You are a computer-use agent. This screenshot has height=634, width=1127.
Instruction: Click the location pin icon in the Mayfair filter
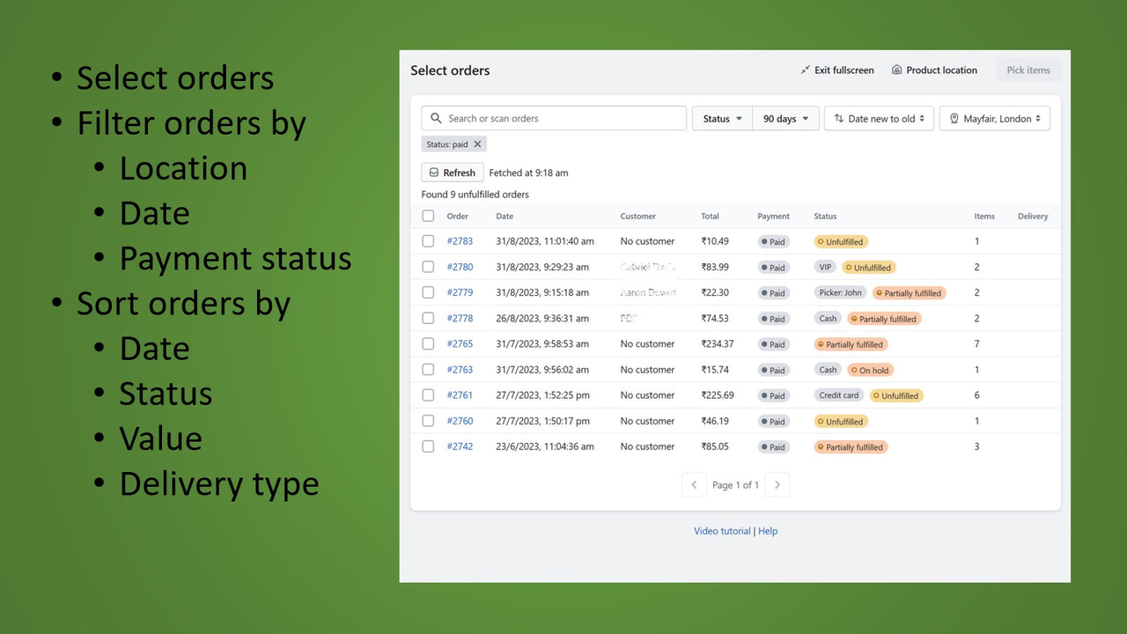pyautogui.click(x=954, y=117)
